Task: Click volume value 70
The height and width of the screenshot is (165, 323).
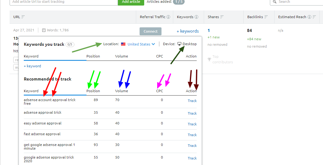Action: [x=117, y=100]
